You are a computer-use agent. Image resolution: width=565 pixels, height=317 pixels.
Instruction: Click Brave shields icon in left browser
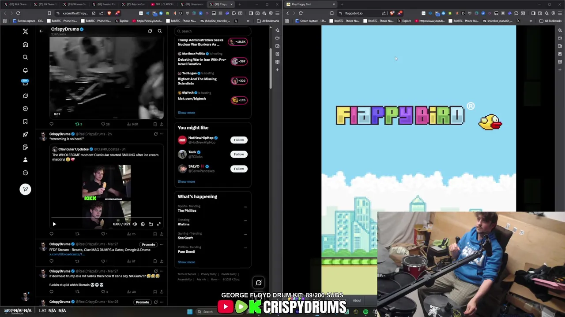click(109, 13)
